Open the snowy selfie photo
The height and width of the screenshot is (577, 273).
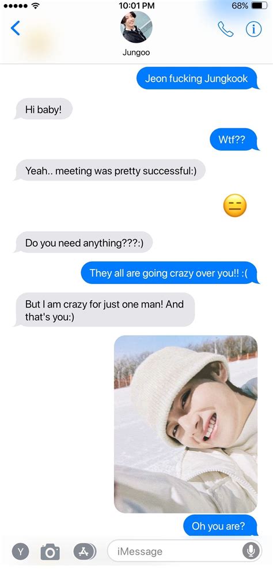click(185, 424)
